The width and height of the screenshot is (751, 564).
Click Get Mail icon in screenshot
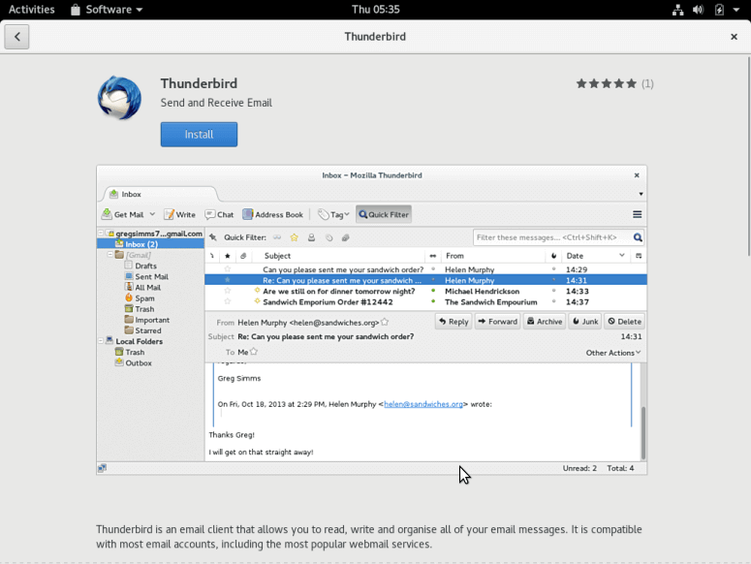[x=108, y=214]
